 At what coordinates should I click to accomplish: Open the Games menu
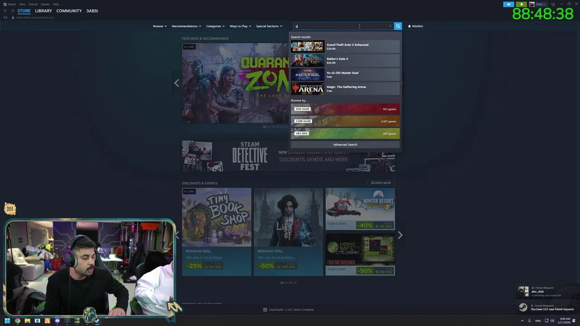[45, 4]
